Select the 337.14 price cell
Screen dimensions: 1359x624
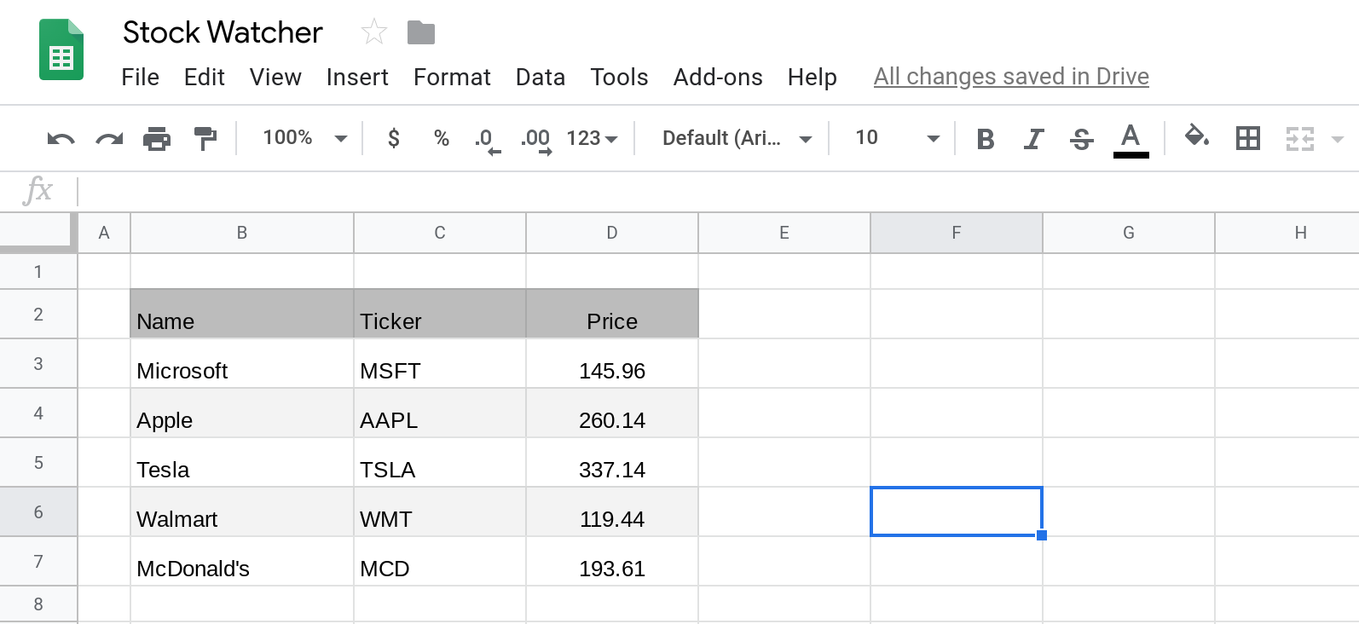pos(612,463)
